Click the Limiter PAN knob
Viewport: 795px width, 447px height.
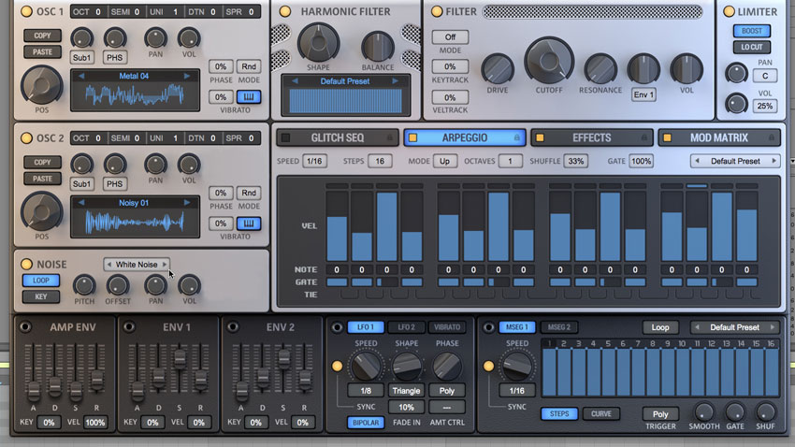pos(736,74)
